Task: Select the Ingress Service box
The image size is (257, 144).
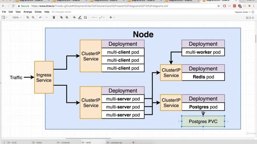Action: point(44,77)
